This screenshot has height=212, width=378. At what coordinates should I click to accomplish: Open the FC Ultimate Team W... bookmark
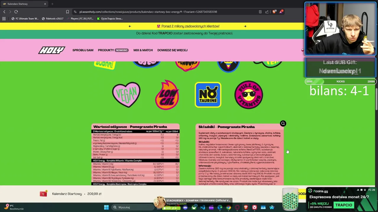pyautogui.click(x=25, y=19)
